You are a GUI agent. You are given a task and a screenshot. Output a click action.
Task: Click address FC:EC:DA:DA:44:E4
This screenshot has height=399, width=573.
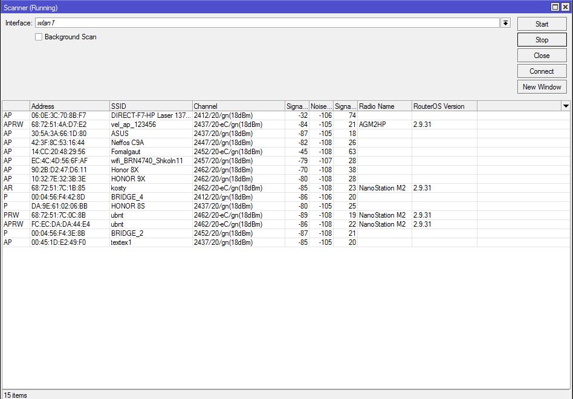(60, 224)
